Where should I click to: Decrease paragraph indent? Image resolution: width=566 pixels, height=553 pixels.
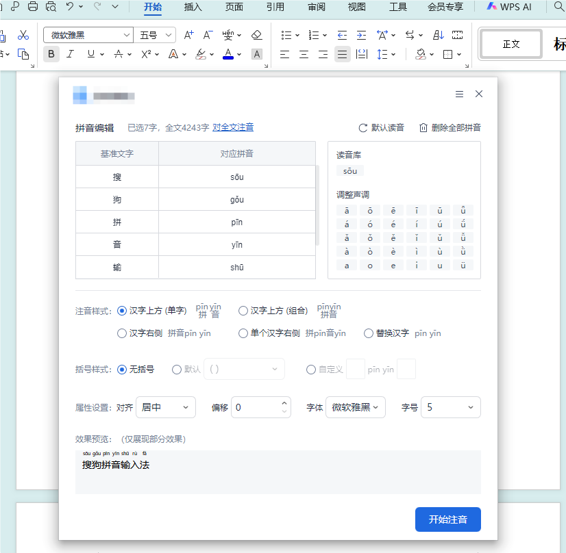[x=342, y=35]
